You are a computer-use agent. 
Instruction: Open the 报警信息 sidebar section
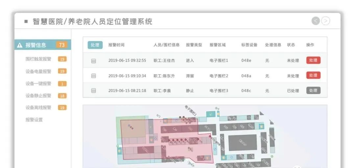tap(36, 45)
